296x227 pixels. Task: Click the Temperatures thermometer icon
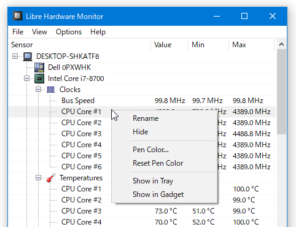[x=50, y=178]
